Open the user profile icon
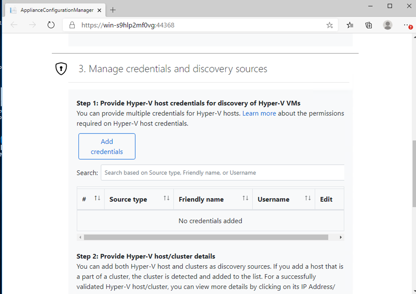Viewport: 416px width, 294px height. click(x=388, y=25)
